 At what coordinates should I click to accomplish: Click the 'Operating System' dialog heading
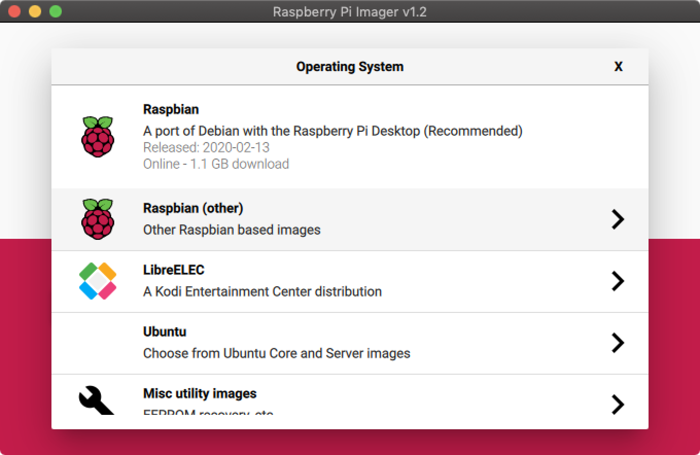[x=350, y=66]
